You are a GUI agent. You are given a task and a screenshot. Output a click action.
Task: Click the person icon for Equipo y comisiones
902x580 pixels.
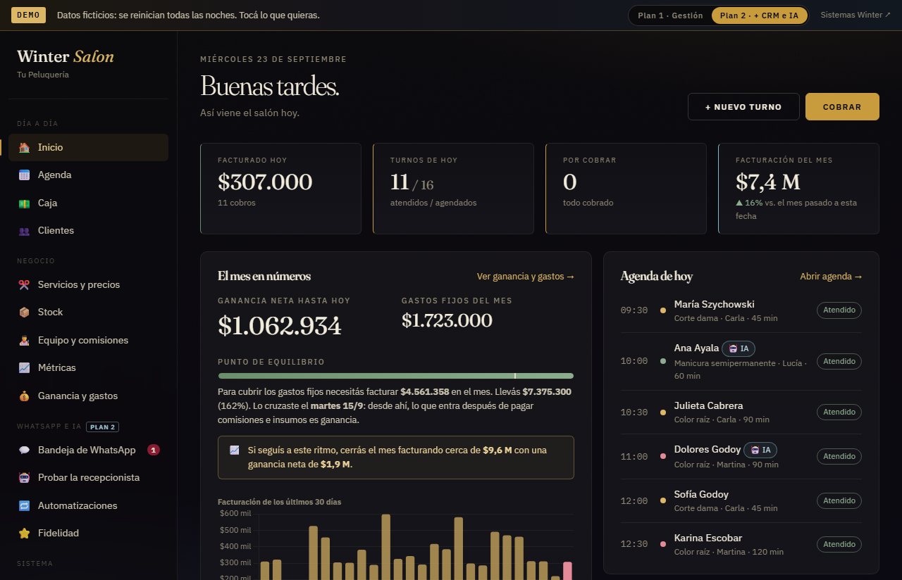24,341
